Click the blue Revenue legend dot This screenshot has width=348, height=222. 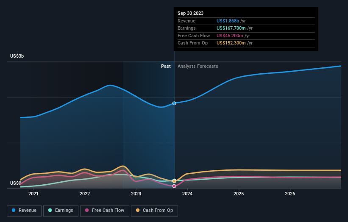pos(14,210)
